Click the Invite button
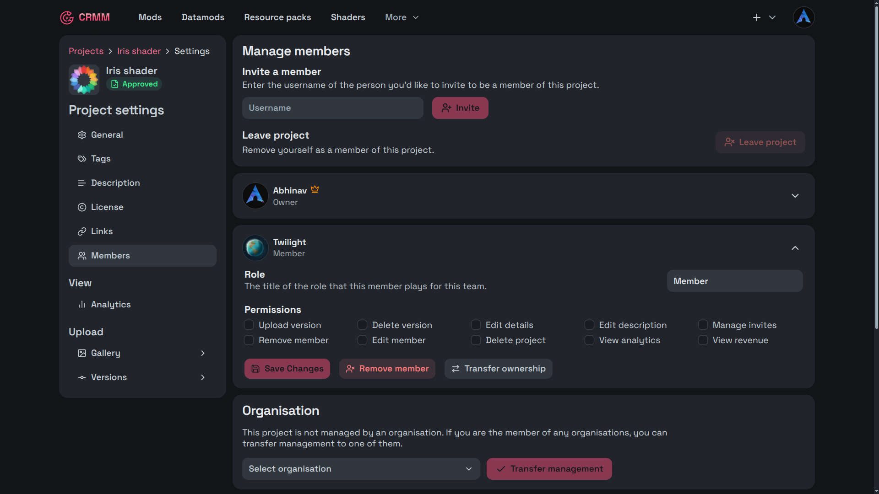This screenshot has height=494, width=879. [460, 108]
